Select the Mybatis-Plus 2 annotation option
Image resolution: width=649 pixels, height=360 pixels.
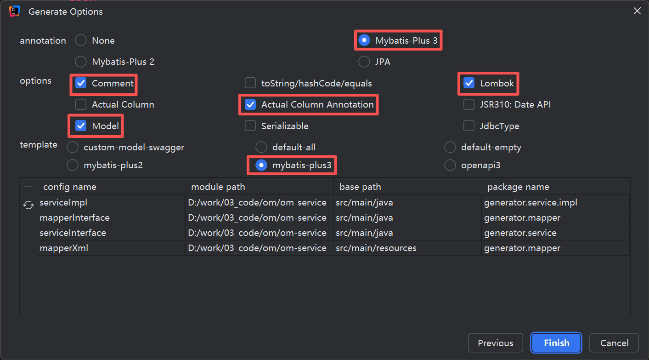(x=81, y=62)
